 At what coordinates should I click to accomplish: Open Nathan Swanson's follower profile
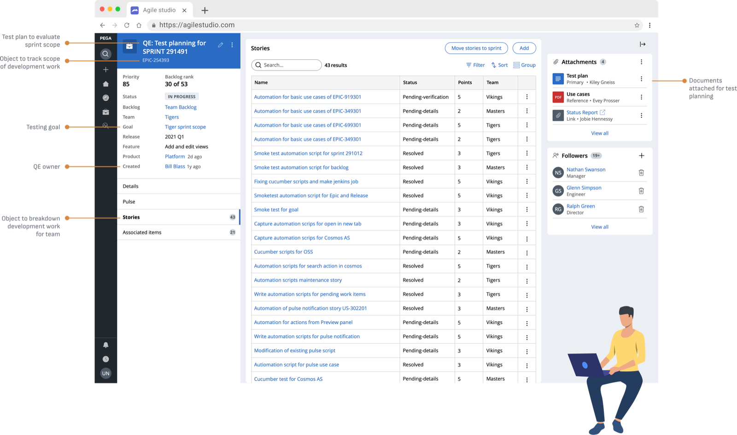[586, 170]
